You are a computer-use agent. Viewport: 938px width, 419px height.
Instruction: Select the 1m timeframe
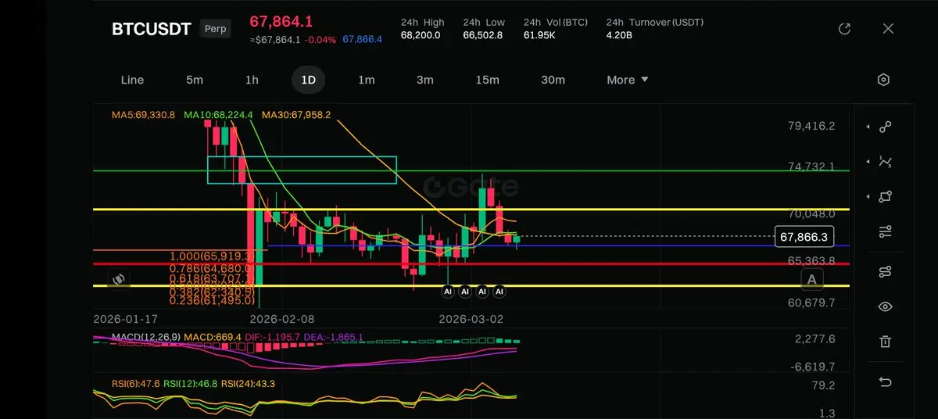[366, 80]
